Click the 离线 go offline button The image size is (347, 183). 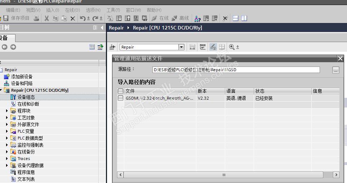point(180,18)
